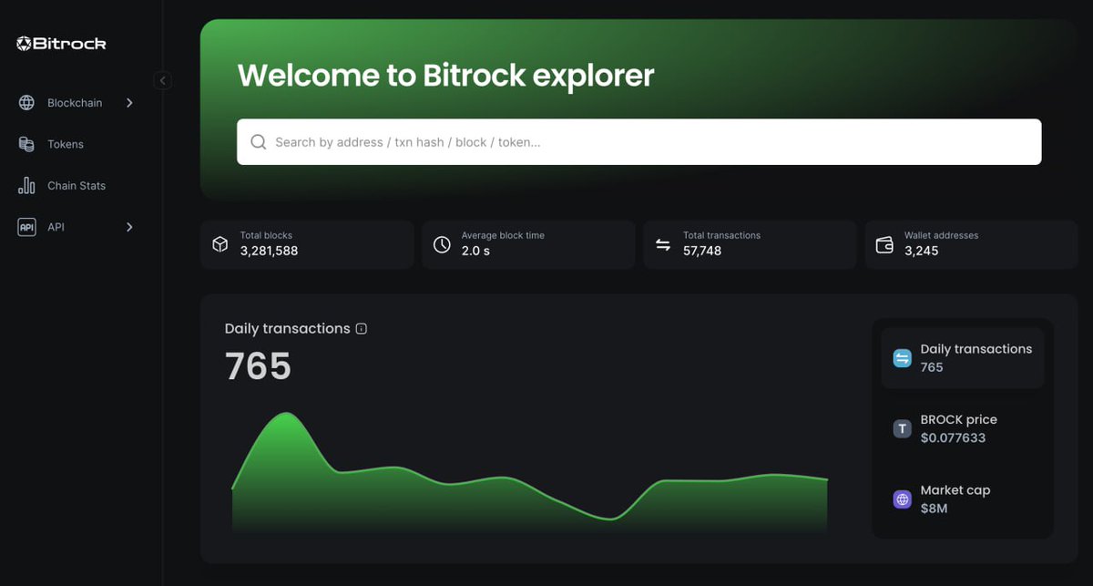Click the Wallet addresses wallet icon
Viewport: 1093px width, 586px height.
(884, 244)
